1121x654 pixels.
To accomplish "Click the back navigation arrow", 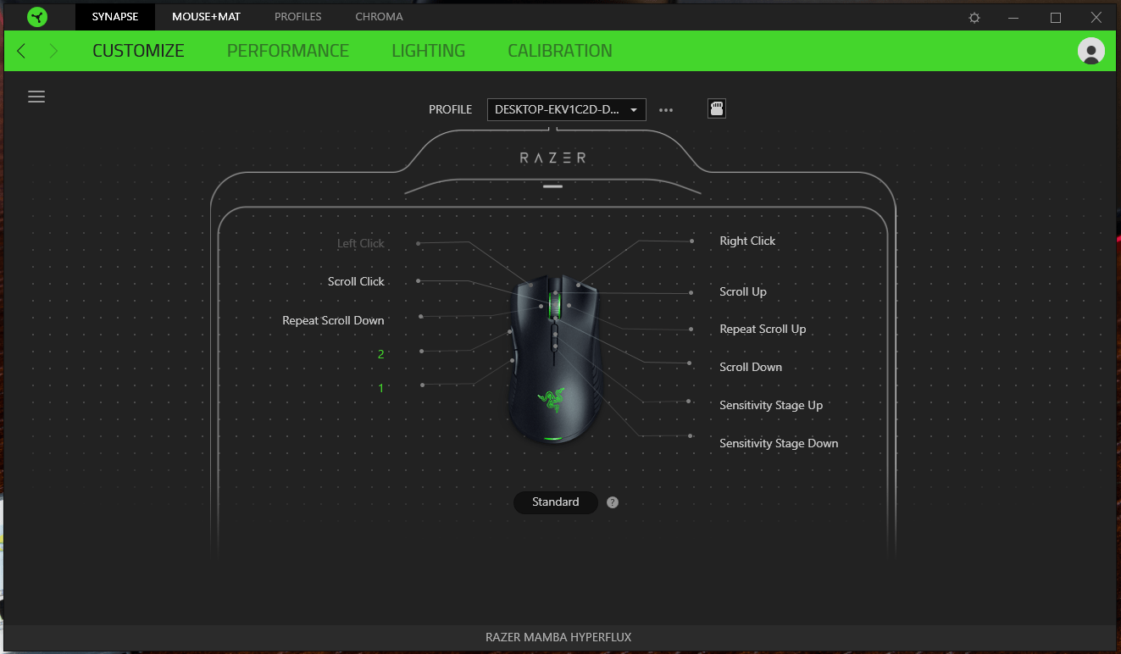I will coord(20,51).
